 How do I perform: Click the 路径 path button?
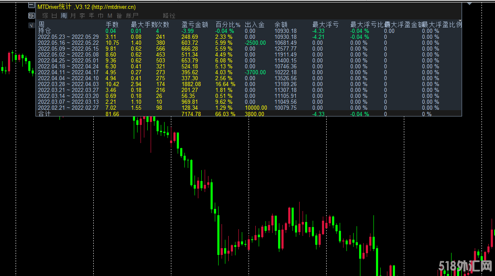point(169,16)
